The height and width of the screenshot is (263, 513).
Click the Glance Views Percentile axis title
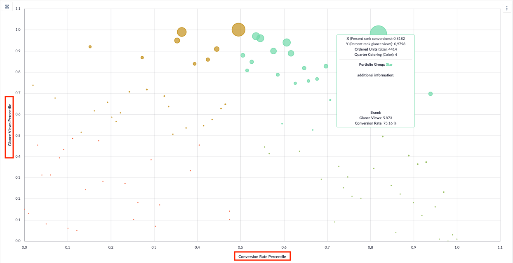point(9,127)
